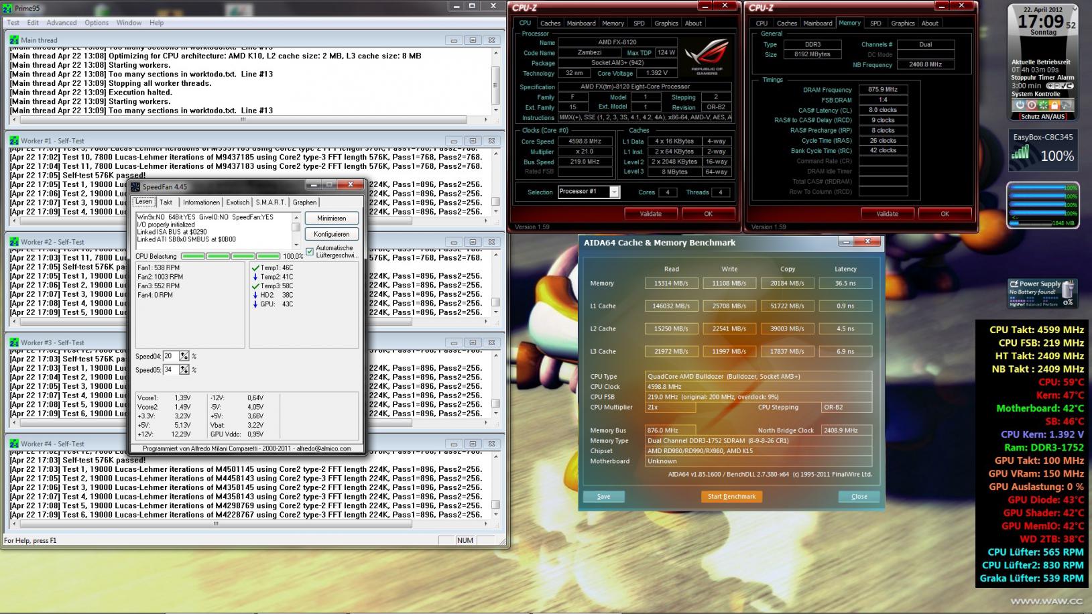
Task: Click the Main thread window icon
Action: click(14, 40)
